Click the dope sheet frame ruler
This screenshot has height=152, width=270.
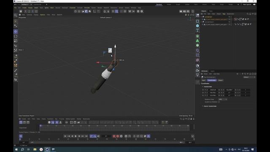(114, 126)
